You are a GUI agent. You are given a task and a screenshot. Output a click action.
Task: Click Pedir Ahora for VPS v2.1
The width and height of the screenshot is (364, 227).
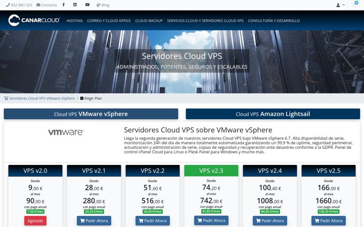(94, 221)
